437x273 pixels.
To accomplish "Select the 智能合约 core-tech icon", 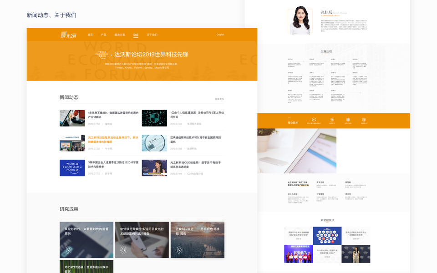I will tap(364, 121).
